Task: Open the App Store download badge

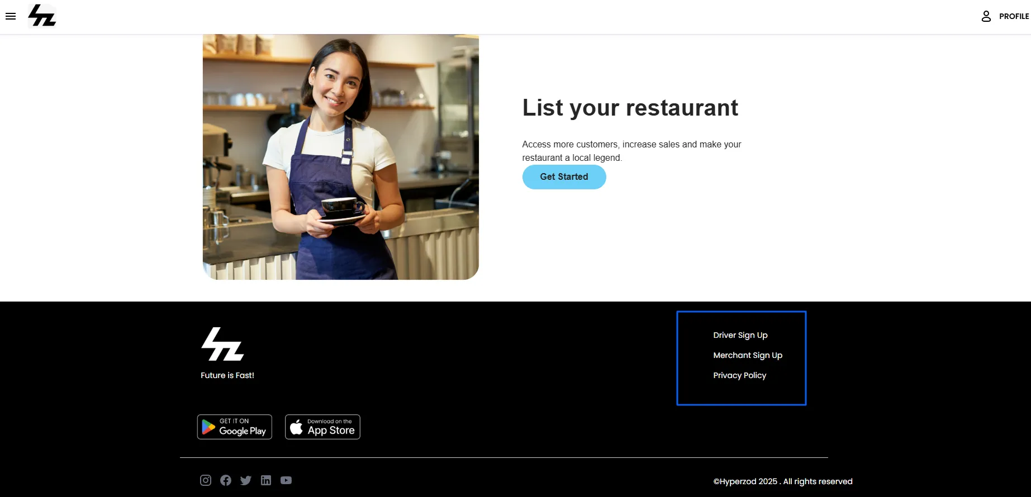Action: (x=322, y=427)
